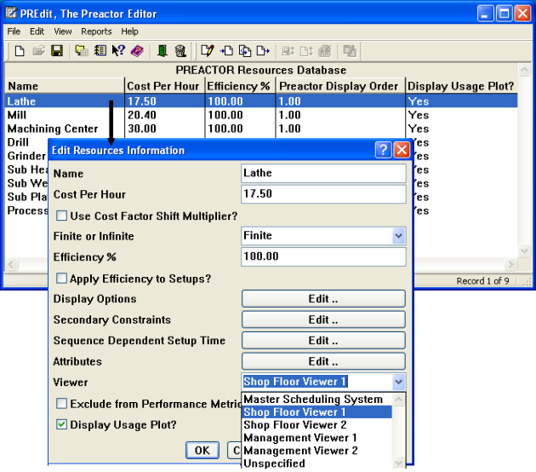The width and height of the screenshot is (536, 472).
Task: Click the Viewer combo box arrow
Action: coord(398,382)
